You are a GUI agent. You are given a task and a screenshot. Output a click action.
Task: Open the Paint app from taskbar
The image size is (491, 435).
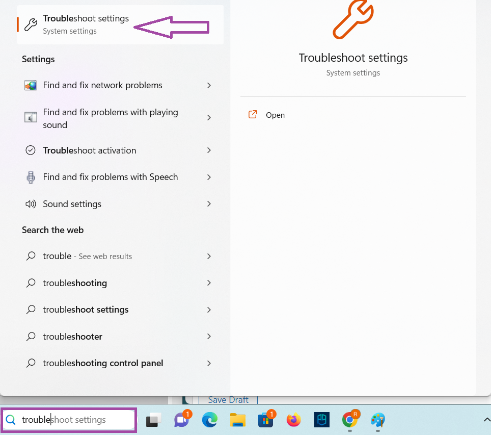tap(378, 420)
